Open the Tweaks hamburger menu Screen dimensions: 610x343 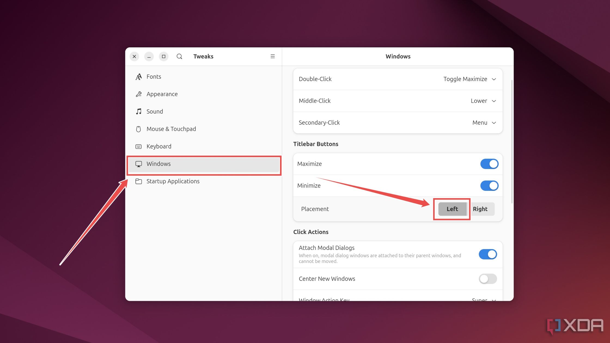[273, 56]
